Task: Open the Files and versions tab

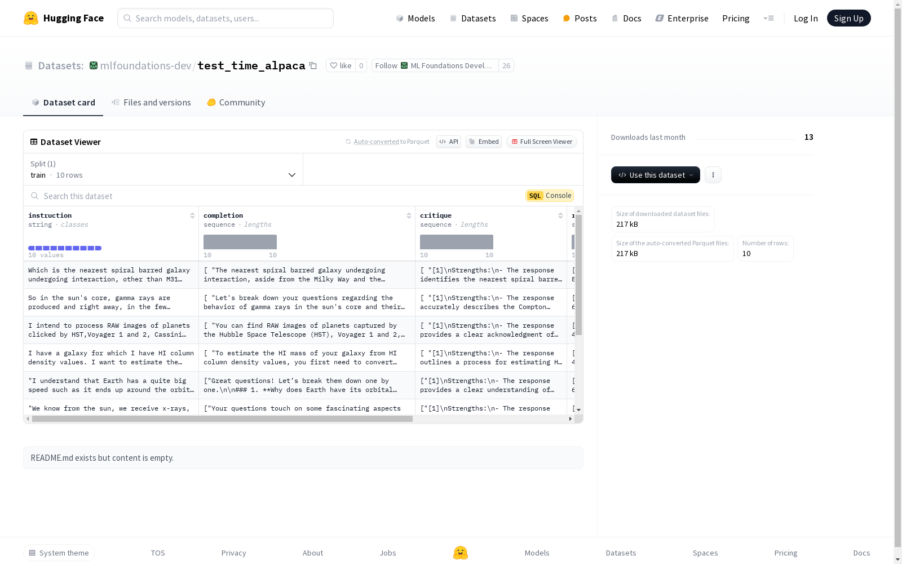Action: [x=151, y=102]
